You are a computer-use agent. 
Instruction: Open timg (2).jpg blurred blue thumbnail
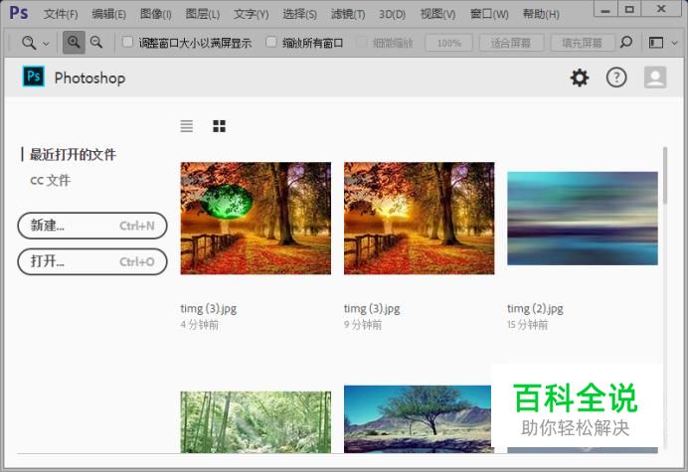(x=583, y=219)
